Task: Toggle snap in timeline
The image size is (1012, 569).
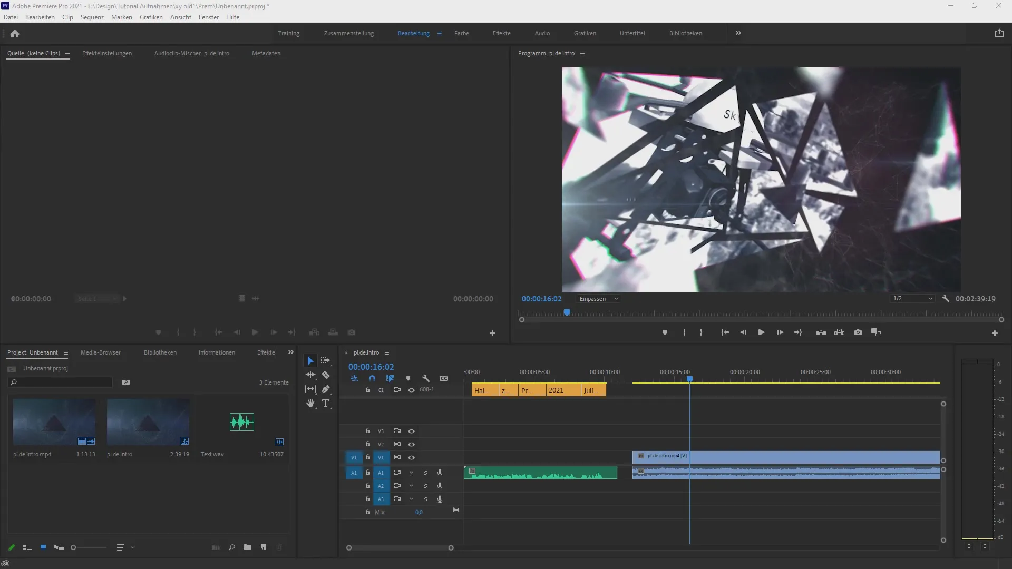Action: [372, 378]
